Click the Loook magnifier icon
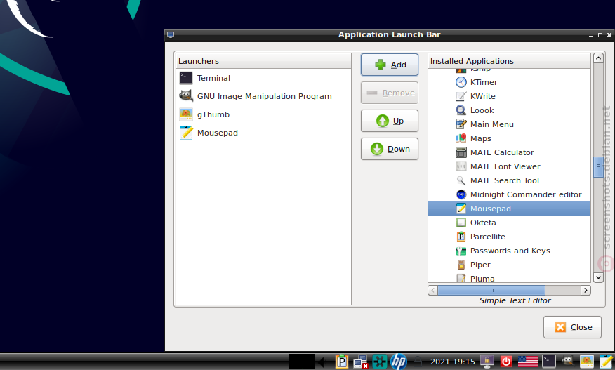Image resolution: width=615 pixels, height=370 pixels. pos(461,110)
